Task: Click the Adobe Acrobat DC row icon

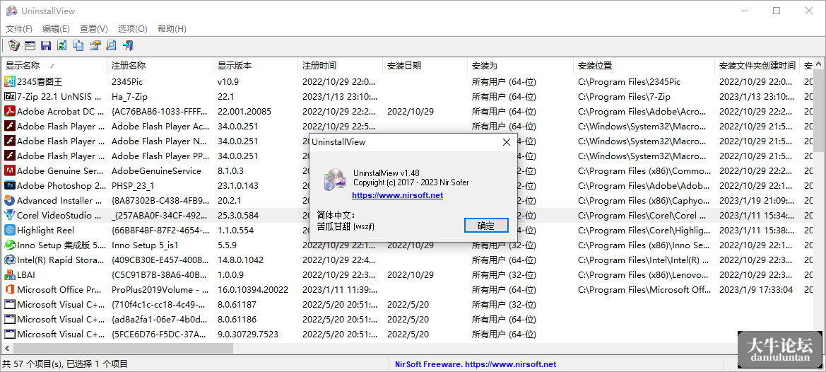Action: point(9,111)
